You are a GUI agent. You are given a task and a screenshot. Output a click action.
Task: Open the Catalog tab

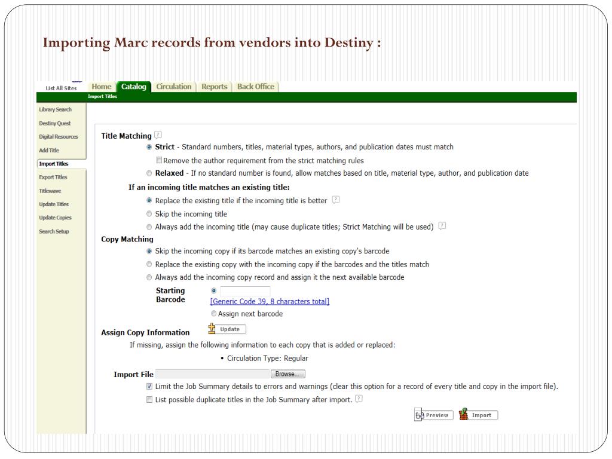133,86
